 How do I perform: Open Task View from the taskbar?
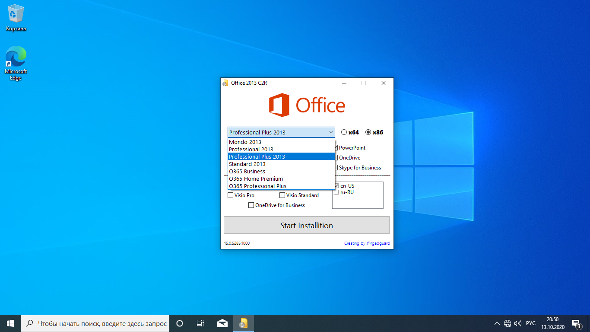point(200,323)
